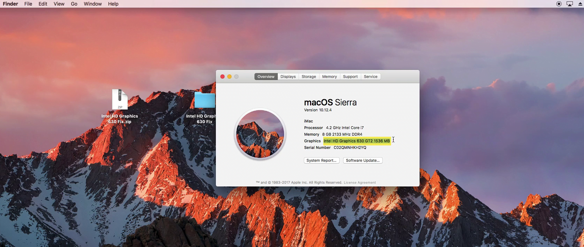Image resolution: width=584 pixels, height=247 pixels.
Task: Click the Version 10.12.4 text
Action: tap(318, 110)
